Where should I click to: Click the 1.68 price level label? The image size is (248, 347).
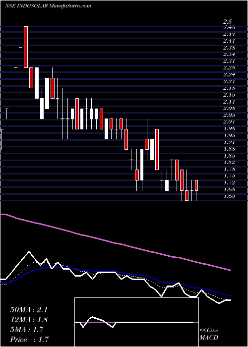point(229,190)
